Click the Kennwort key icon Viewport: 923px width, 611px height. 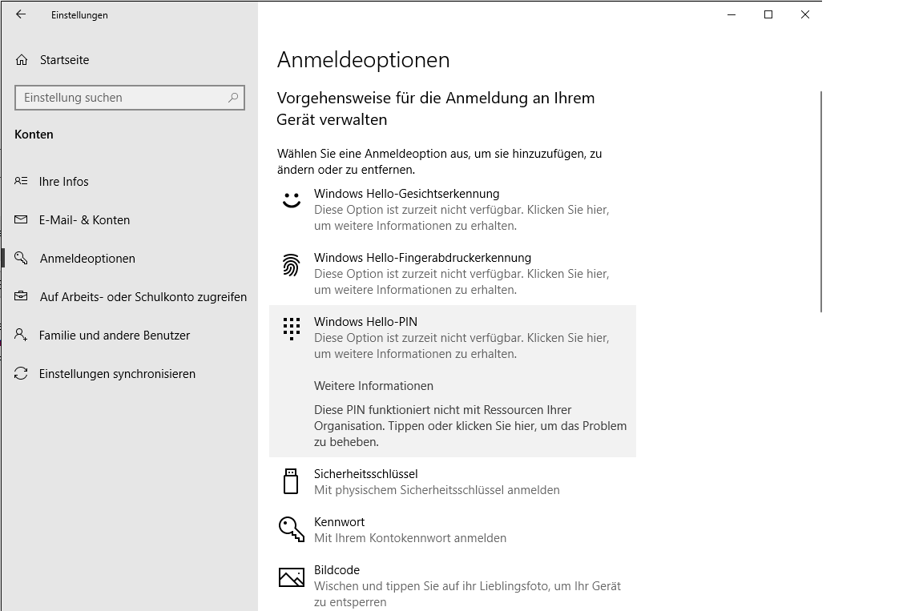(x=292, y=529)
